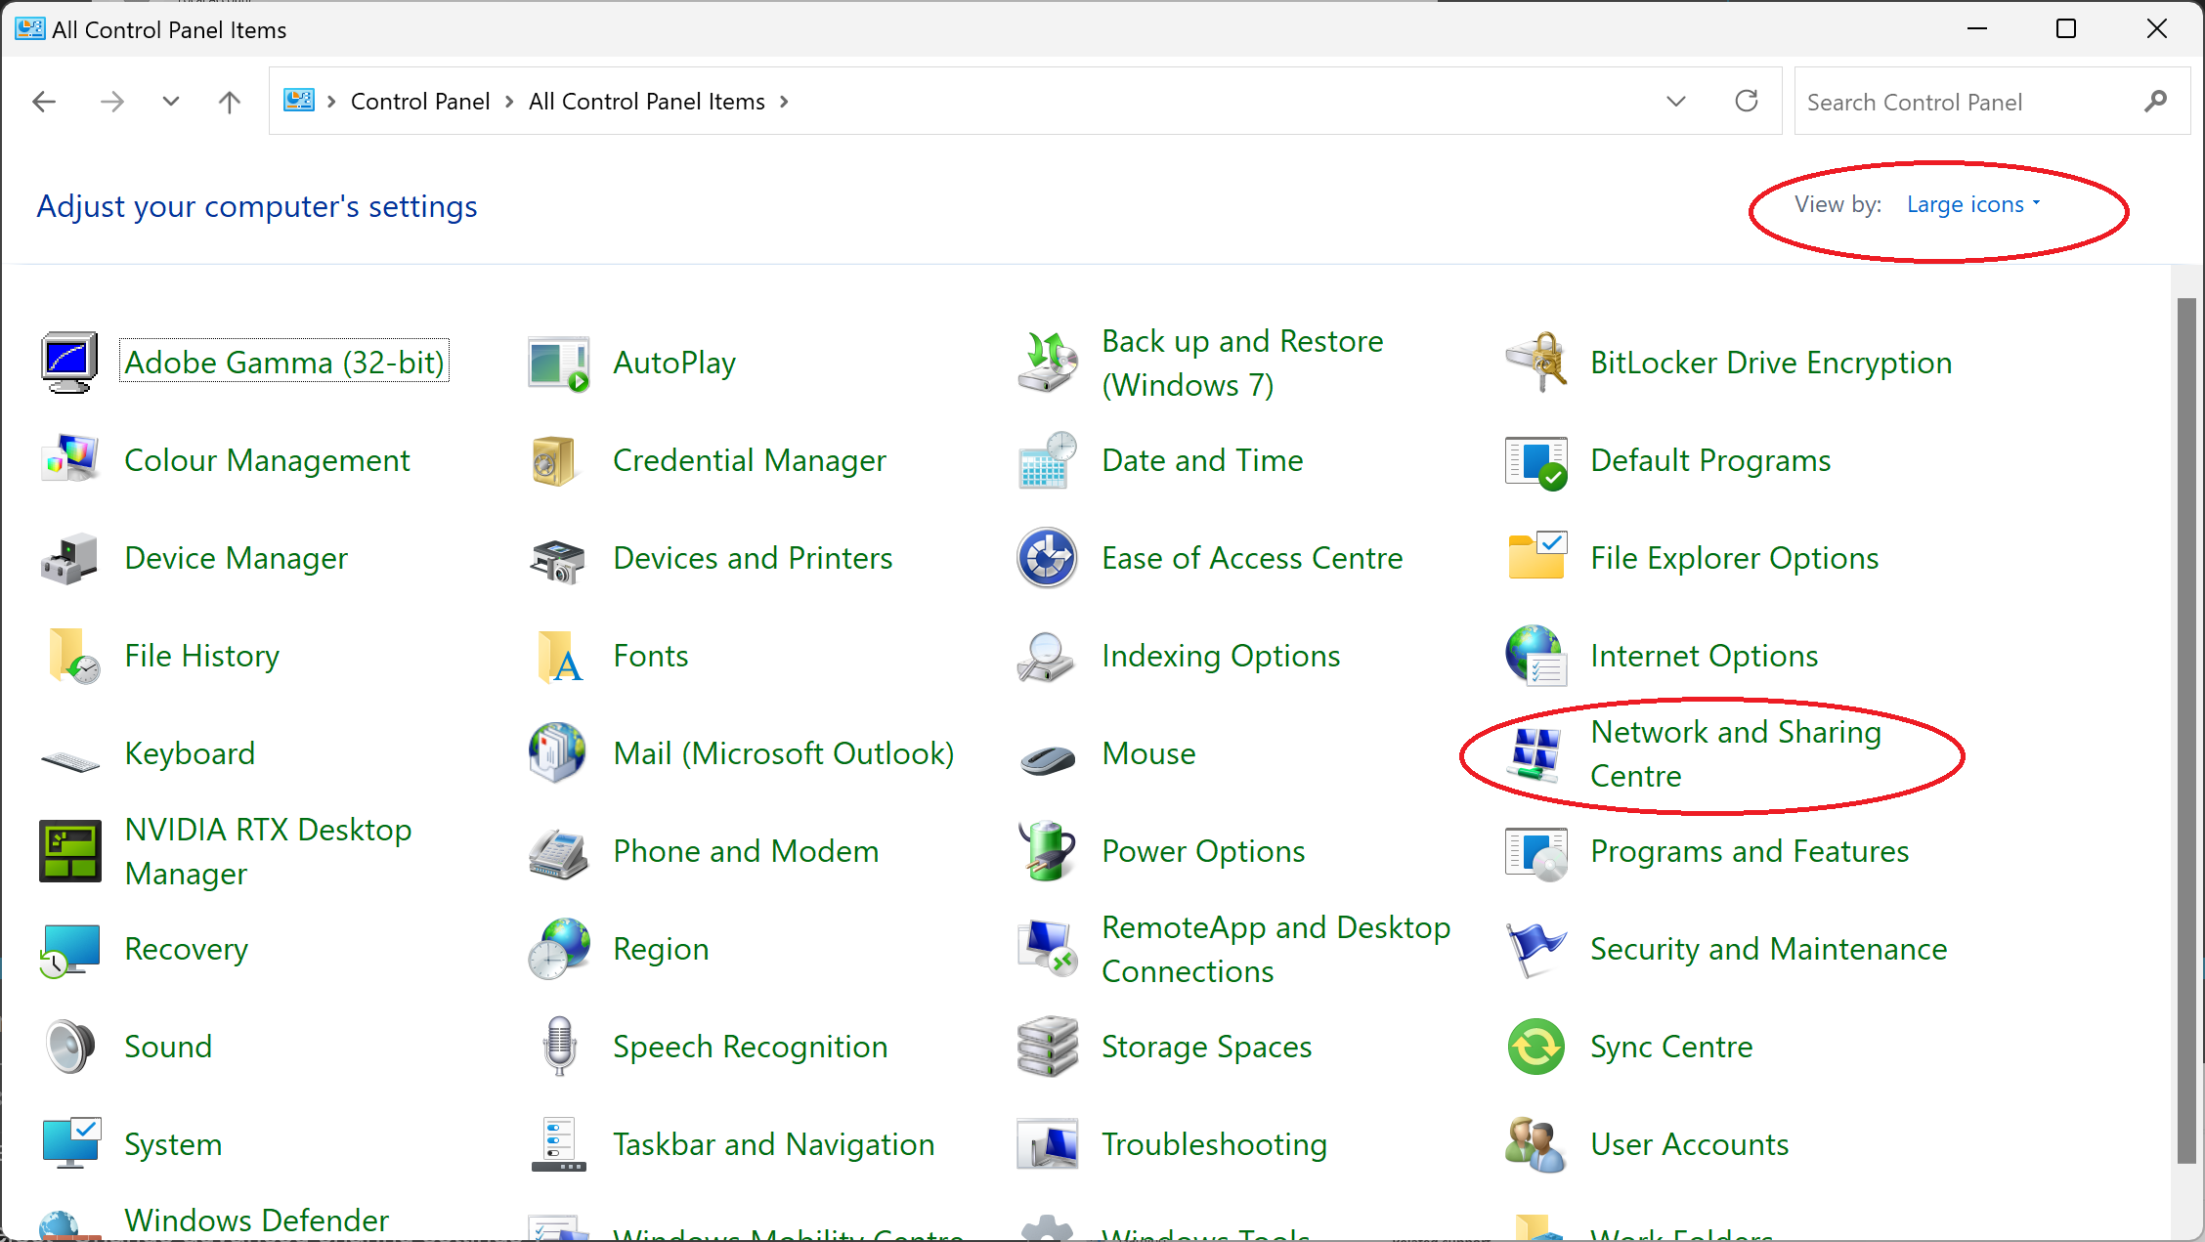The image size is (2205, 1242).
Task: Expand the View by Large icons dropdown
Action: coord(1972,204)
